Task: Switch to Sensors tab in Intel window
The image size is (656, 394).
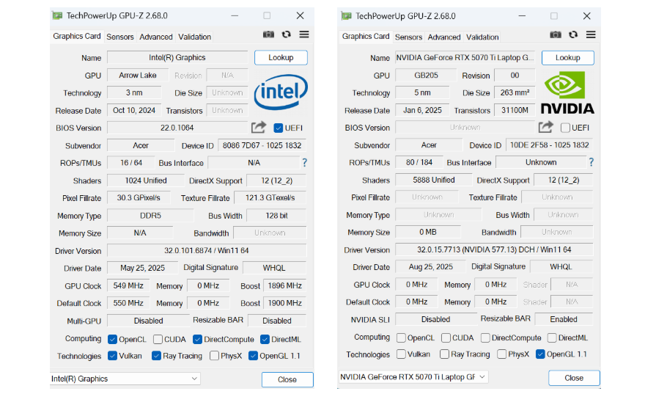Action: (120, 37)
